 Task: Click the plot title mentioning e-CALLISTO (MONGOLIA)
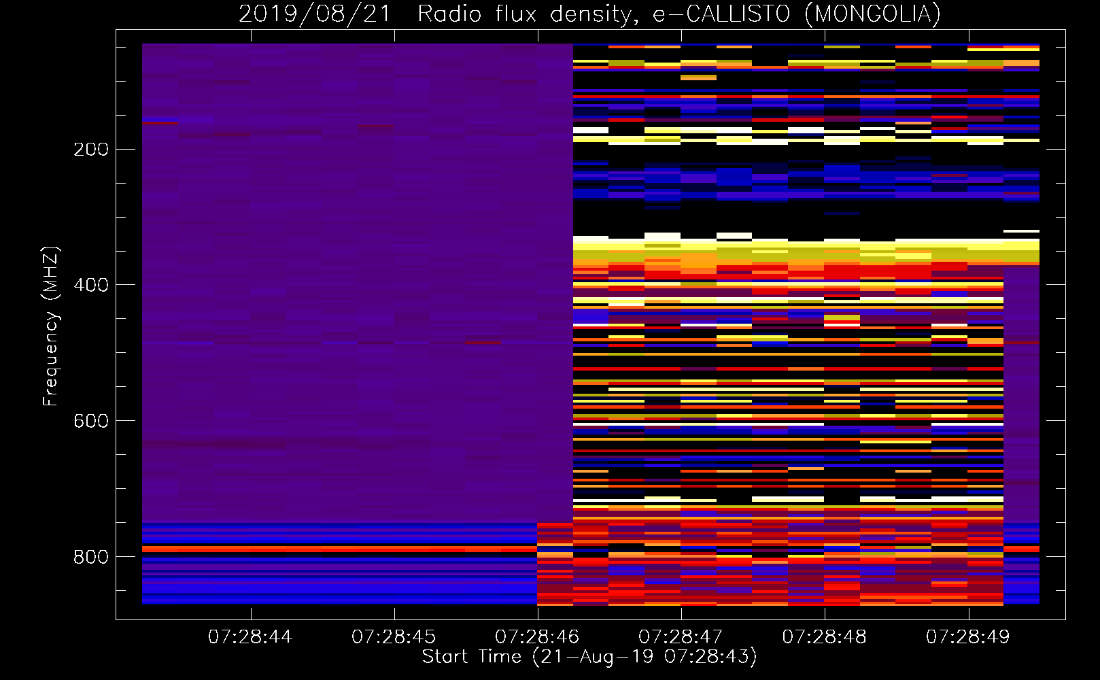coord(589,14)
